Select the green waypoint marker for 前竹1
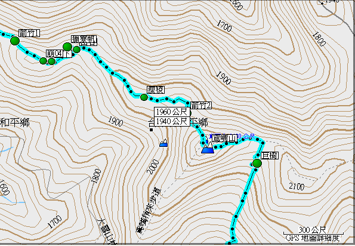The image size is (355, 246). 15,41
